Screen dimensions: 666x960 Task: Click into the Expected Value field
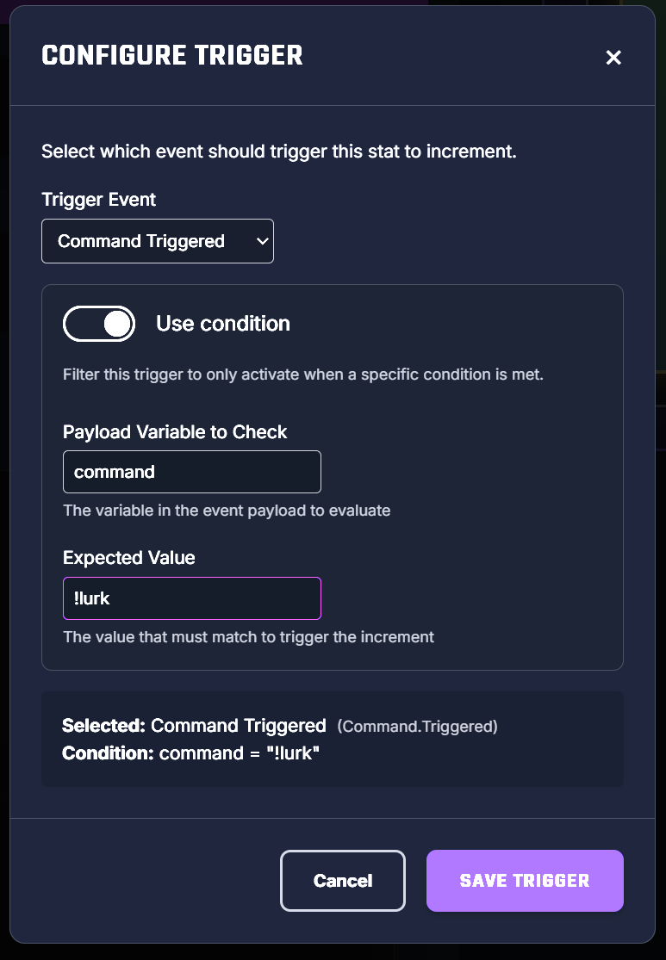pyautogui.click(x=191, y=598)
